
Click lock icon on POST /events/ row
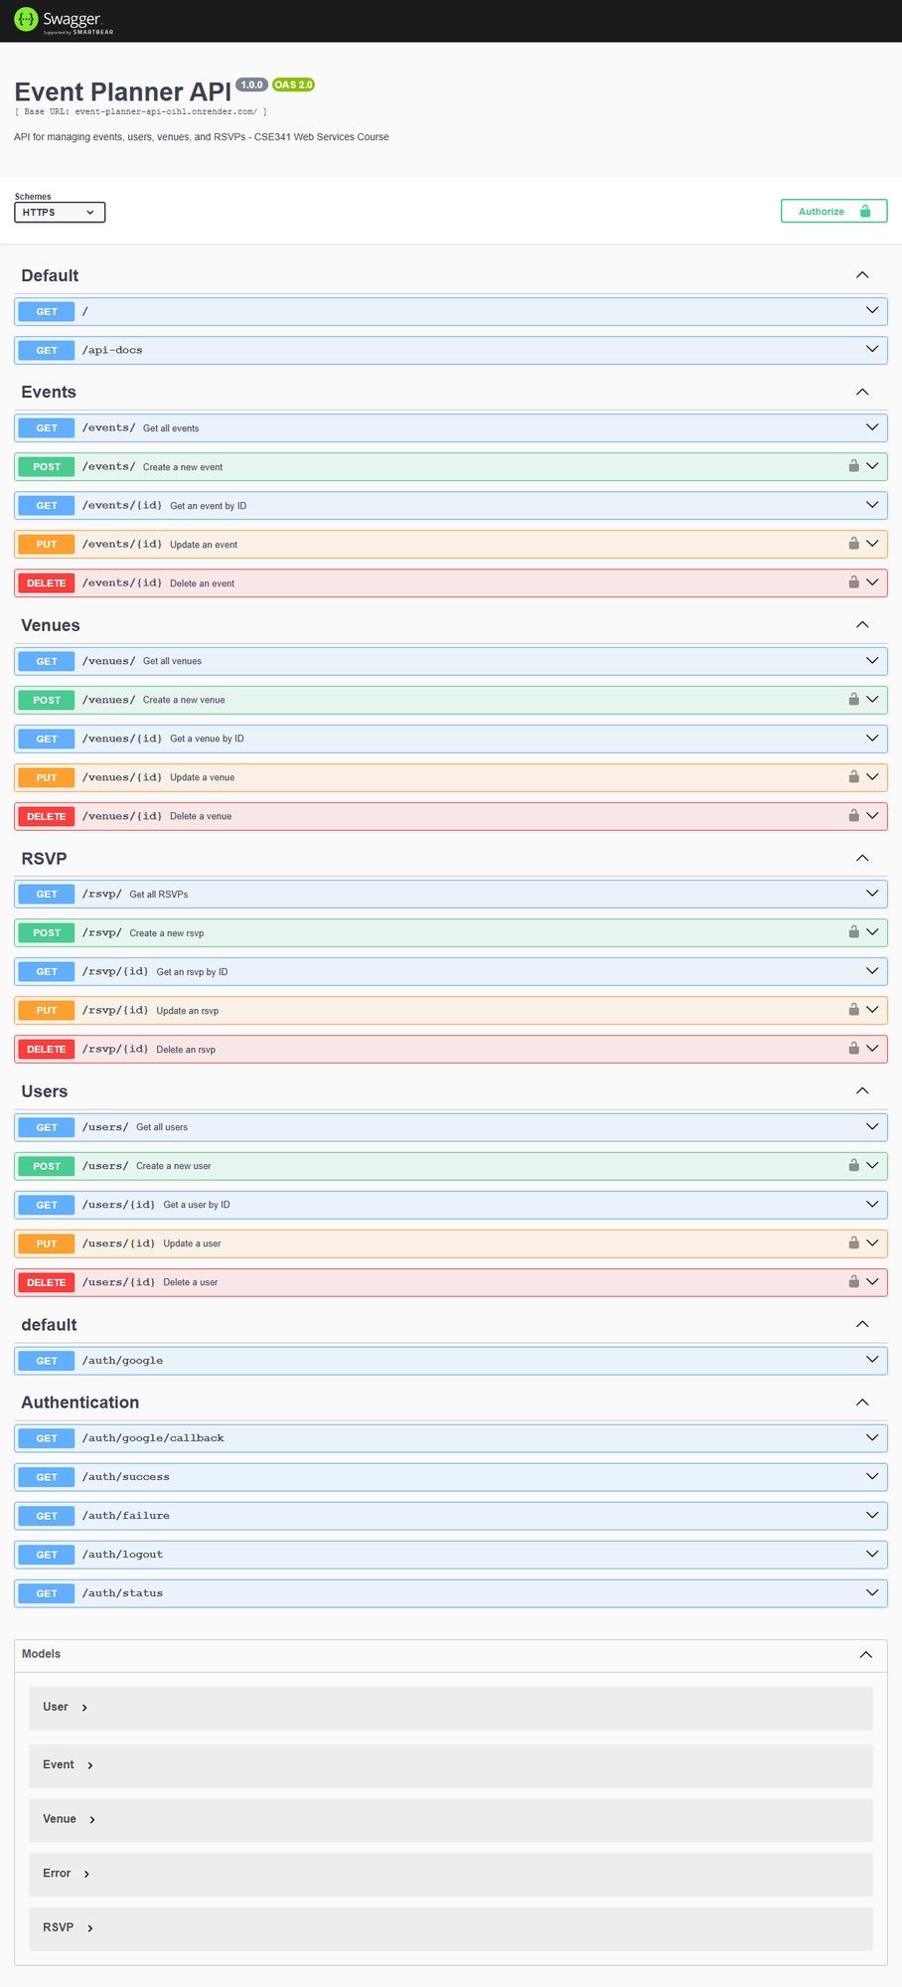[853, 466]
